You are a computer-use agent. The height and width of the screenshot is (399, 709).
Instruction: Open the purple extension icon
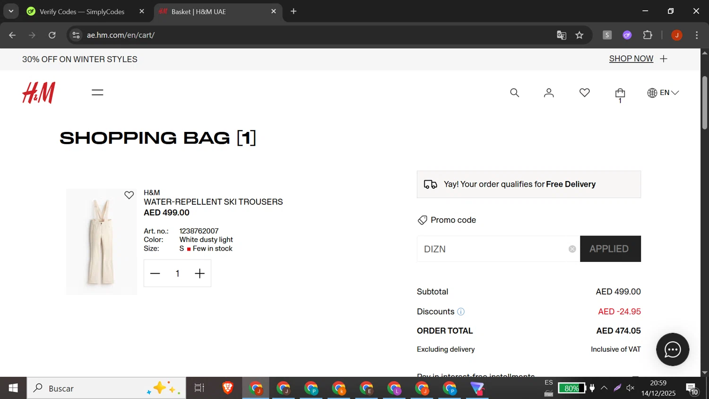point(627,35)
